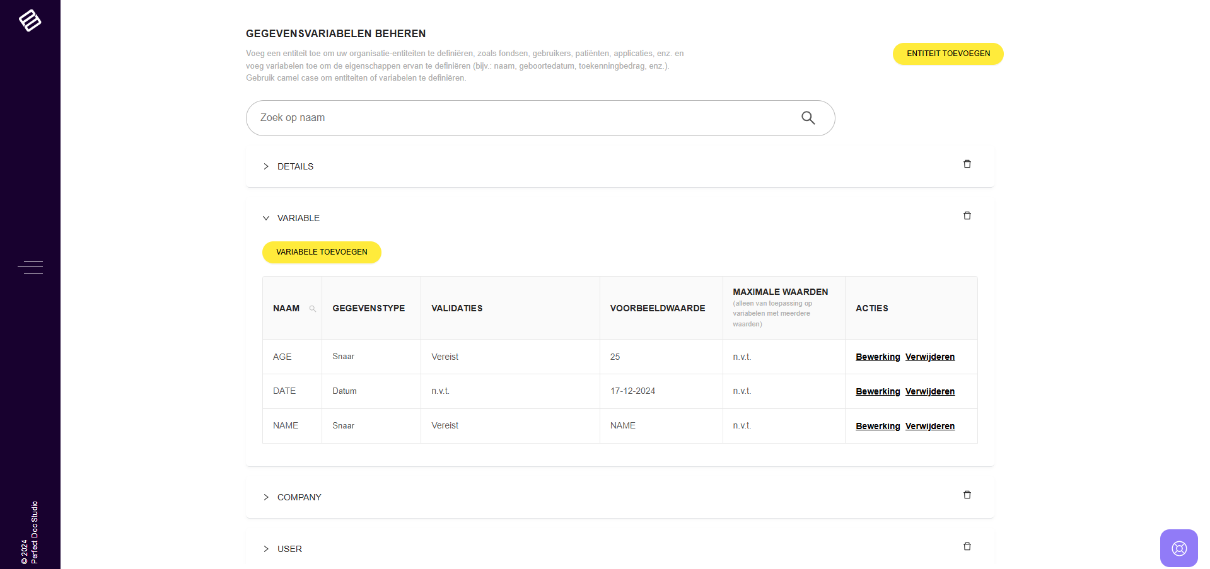
Task: Delete the USER entity via trash icon
Action: point(967,547)
